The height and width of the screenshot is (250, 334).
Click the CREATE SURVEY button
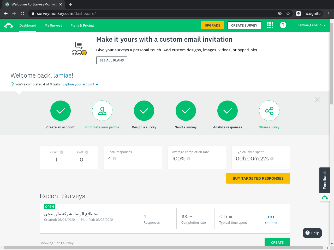(244, 25)
